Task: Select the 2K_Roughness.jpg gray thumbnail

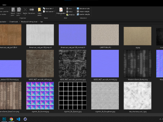Action: point(105,96)
